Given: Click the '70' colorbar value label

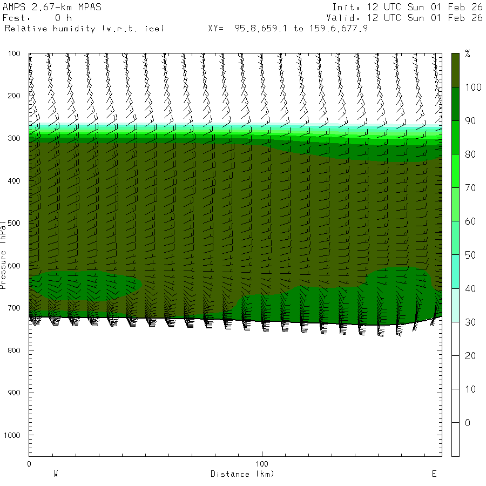Looking at the screenshot, I should click(x=470, y=188).
